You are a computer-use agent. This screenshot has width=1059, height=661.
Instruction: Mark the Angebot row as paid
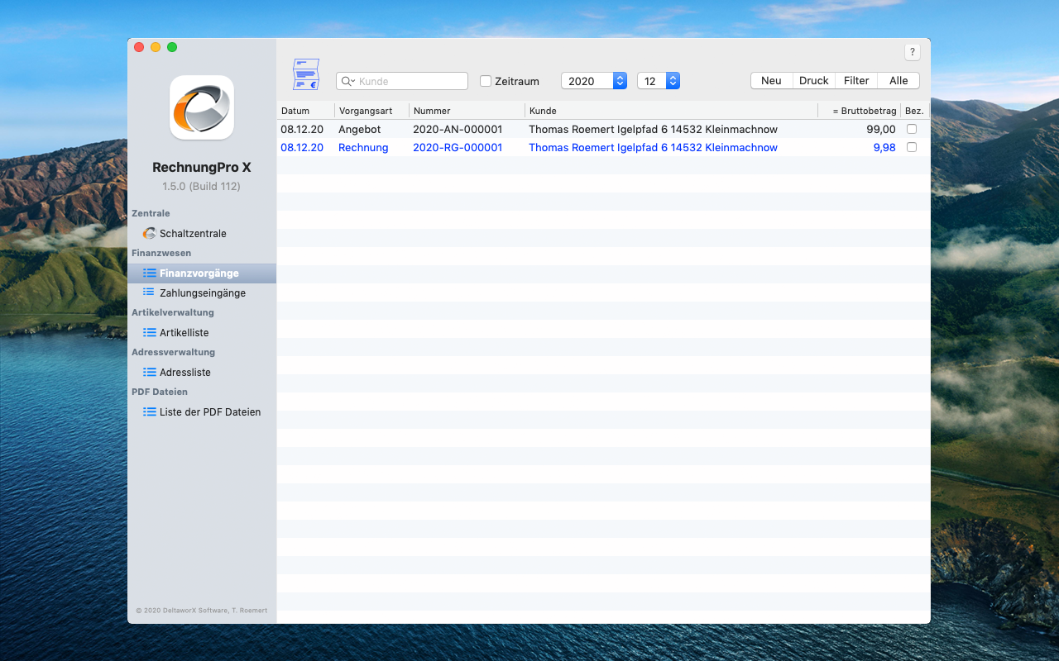[912, 129]
